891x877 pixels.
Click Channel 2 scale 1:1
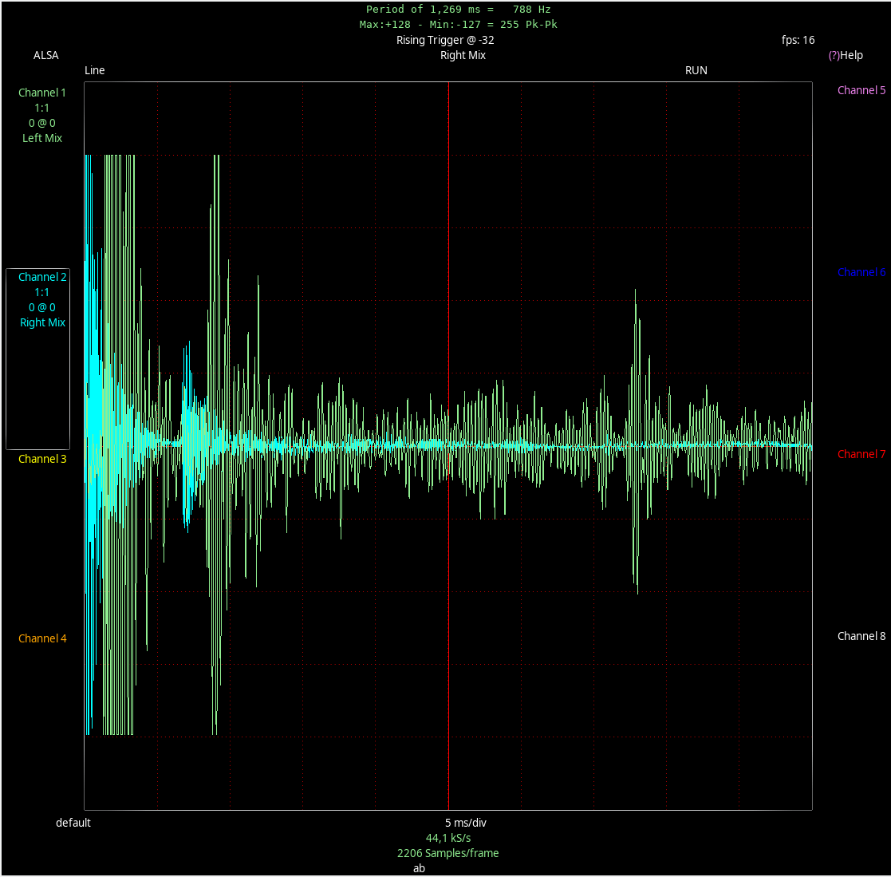[x=42, y=292]
